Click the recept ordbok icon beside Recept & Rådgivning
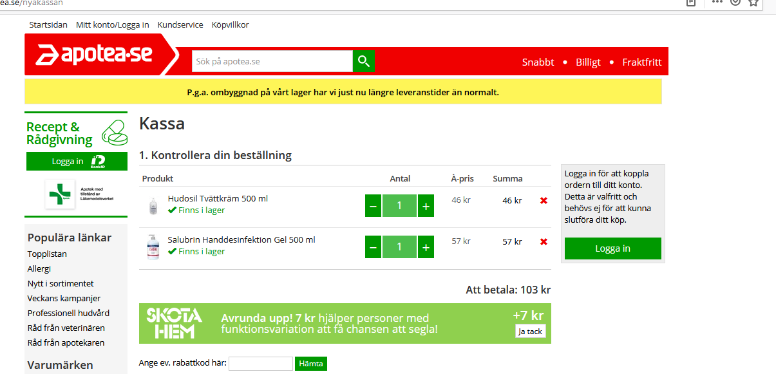Viewport: 776px width, 374px height. 113,131
